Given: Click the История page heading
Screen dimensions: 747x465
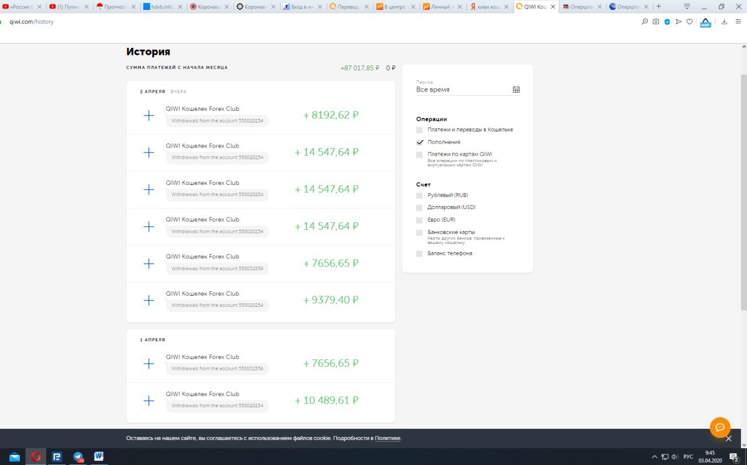Looking at the screenshot, I should 148,52.
